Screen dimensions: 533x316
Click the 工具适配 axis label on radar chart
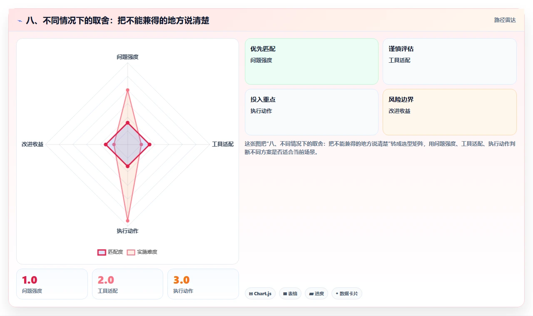click(223, 145)
